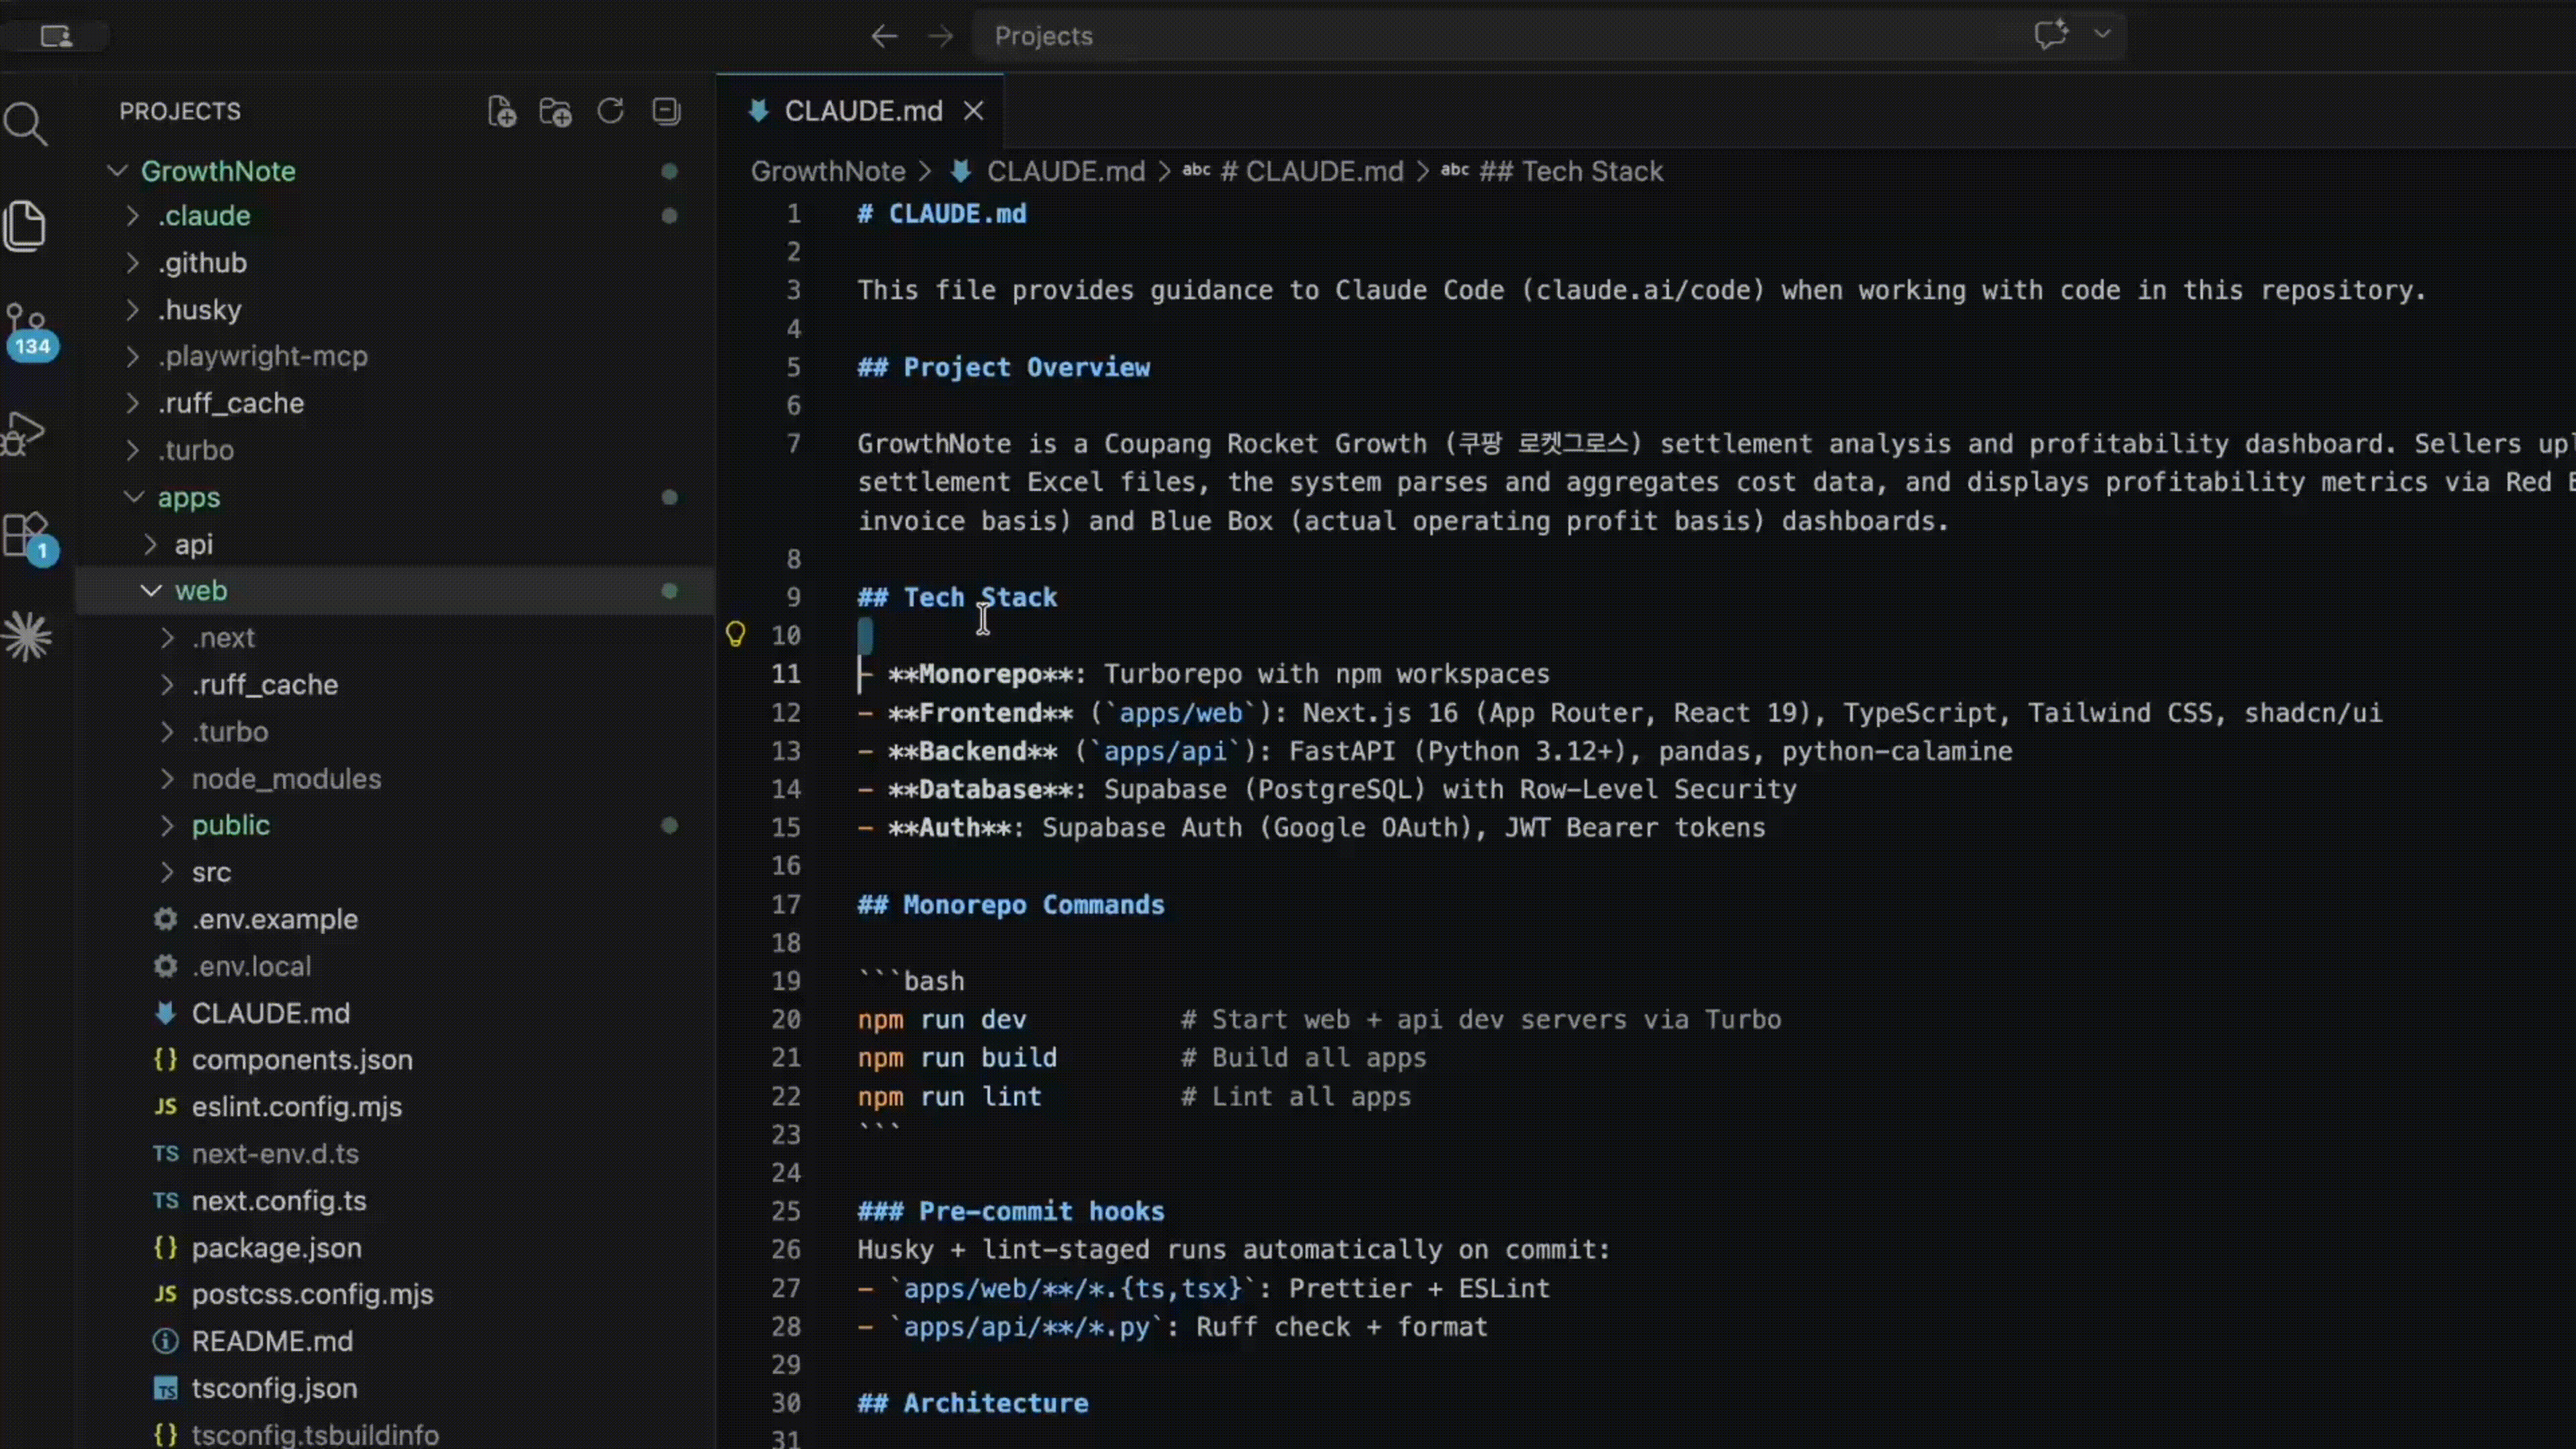Image resolution: width=2576 pixels, height=1449 pixels.
Task: Open .env.example file
Action: (395, 919)
